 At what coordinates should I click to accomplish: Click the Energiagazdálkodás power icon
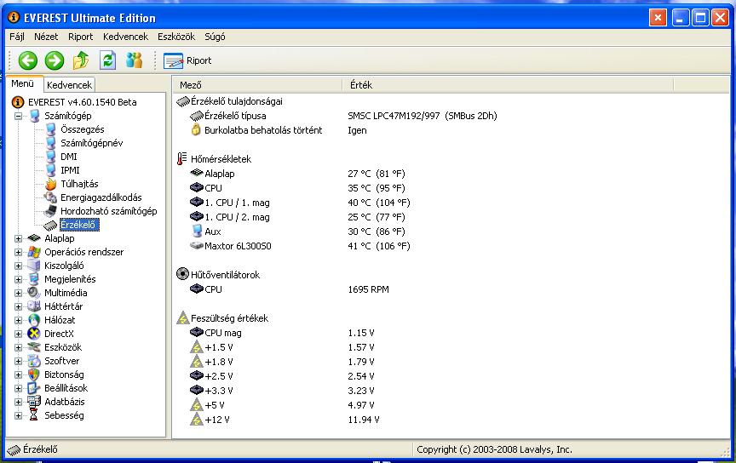point(51,197)
